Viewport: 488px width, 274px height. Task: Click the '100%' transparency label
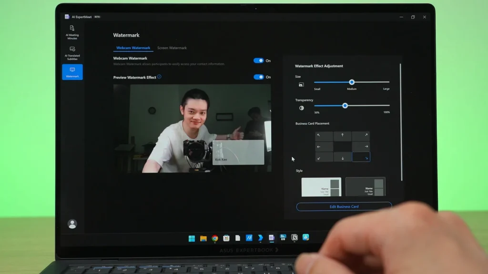[x=386, y=112]
